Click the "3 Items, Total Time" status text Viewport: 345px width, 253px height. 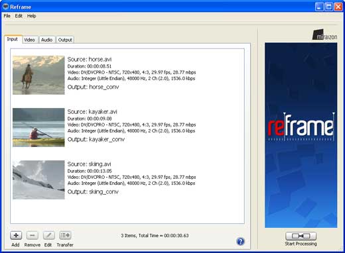pyautogui.click(x=155, y=236)
